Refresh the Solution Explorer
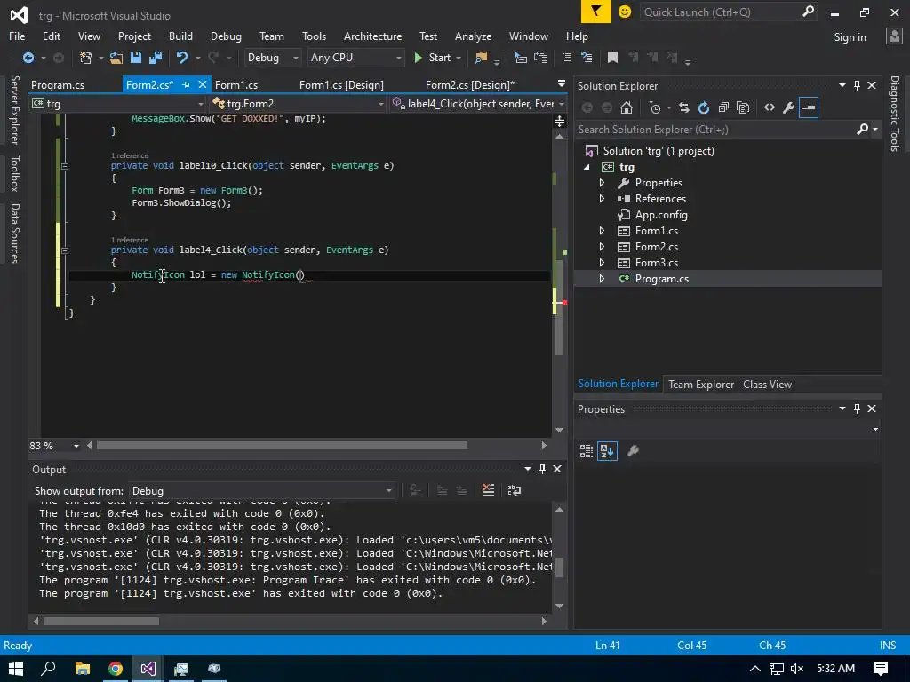Viewport: 910px width, 682px height. point(704,107)
